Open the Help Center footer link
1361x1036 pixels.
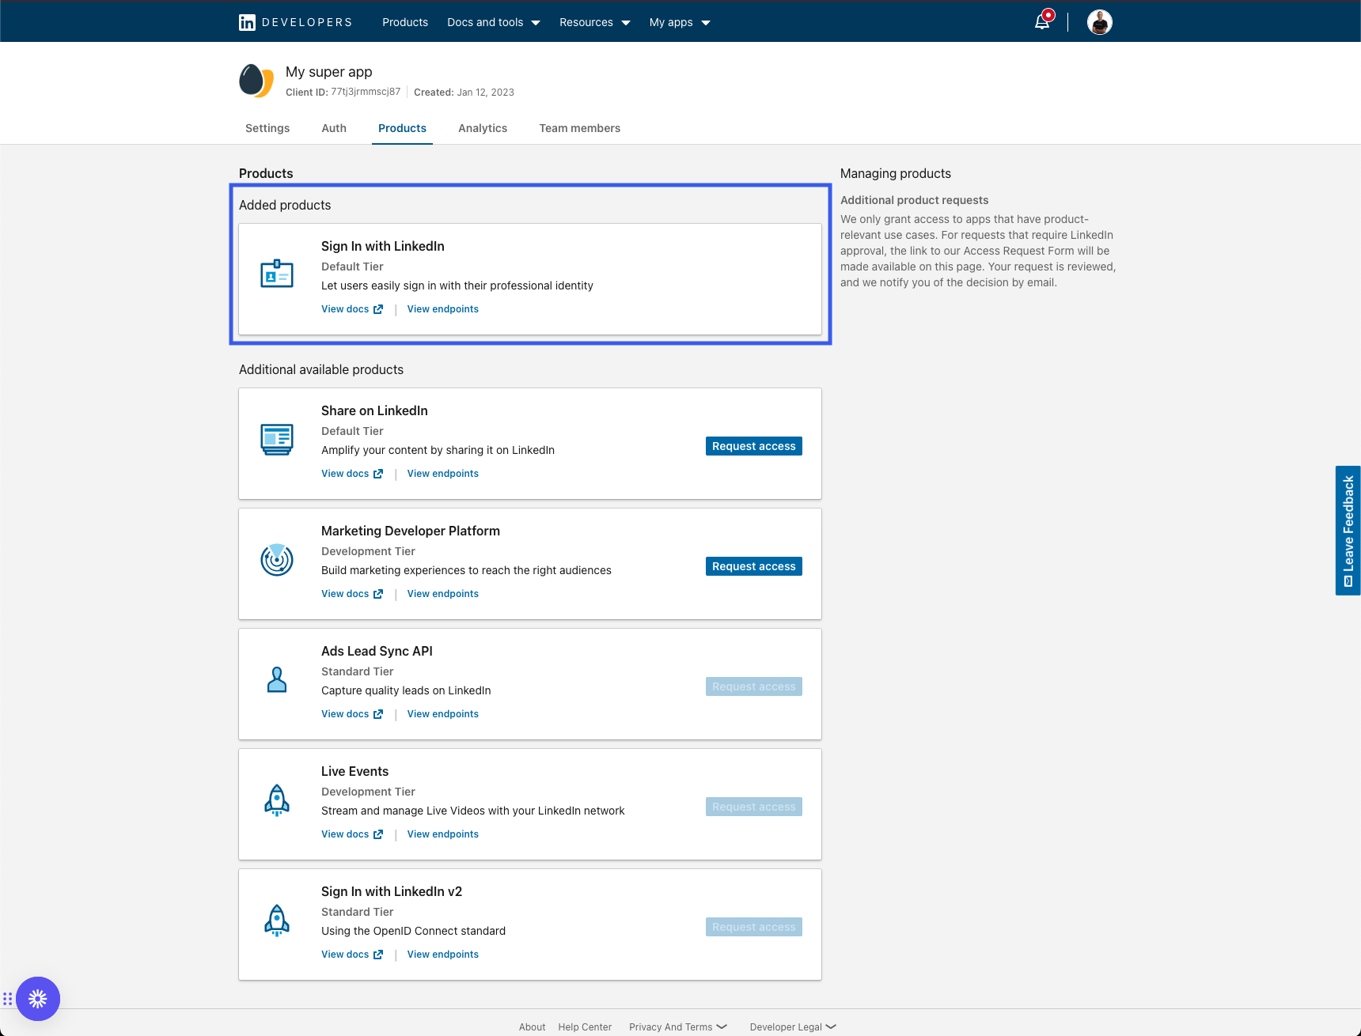click(x=585, y=1027)
